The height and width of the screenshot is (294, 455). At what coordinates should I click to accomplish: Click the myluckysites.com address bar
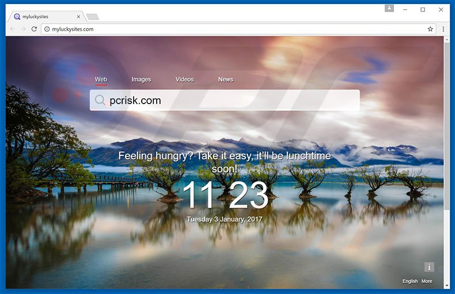click(230, 29)
